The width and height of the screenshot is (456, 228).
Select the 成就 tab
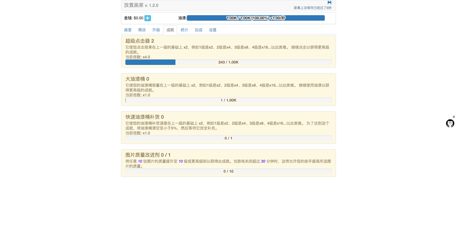pos(170,30)
